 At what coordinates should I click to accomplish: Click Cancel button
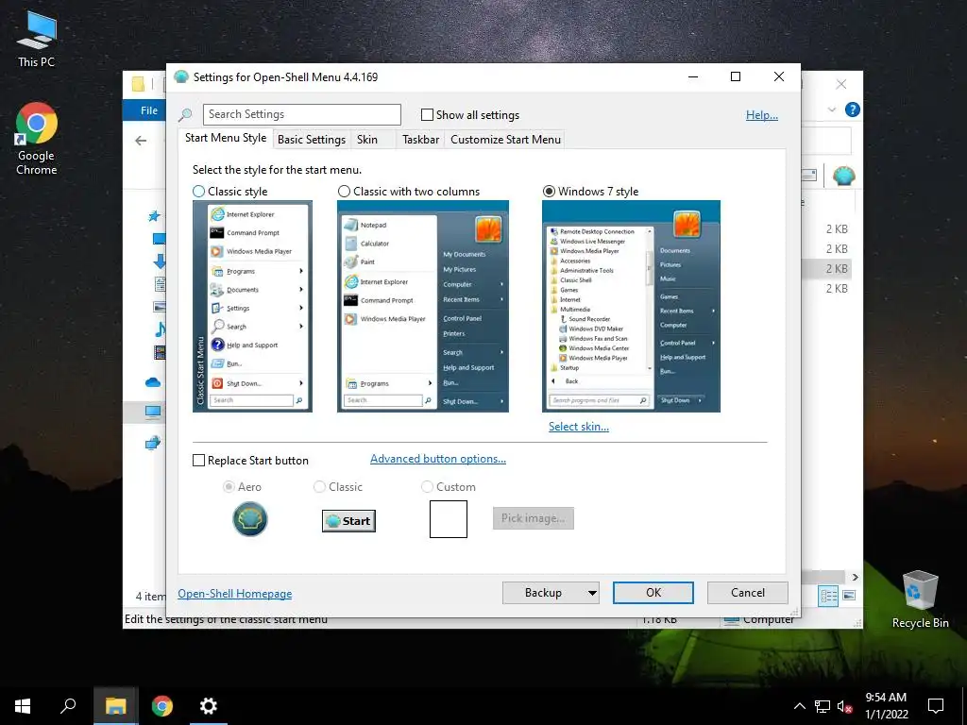[748, 593]
